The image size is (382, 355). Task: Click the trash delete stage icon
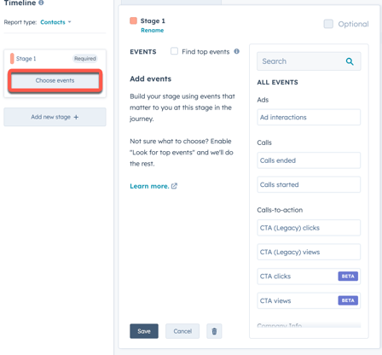tap(214, 331)
